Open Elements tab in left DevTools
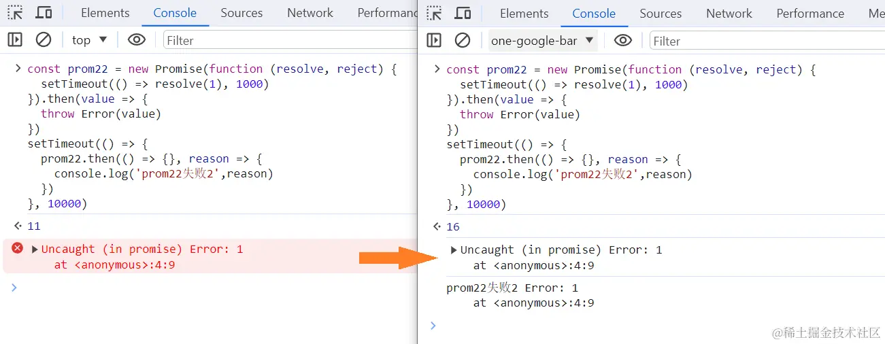 (105, 13)
